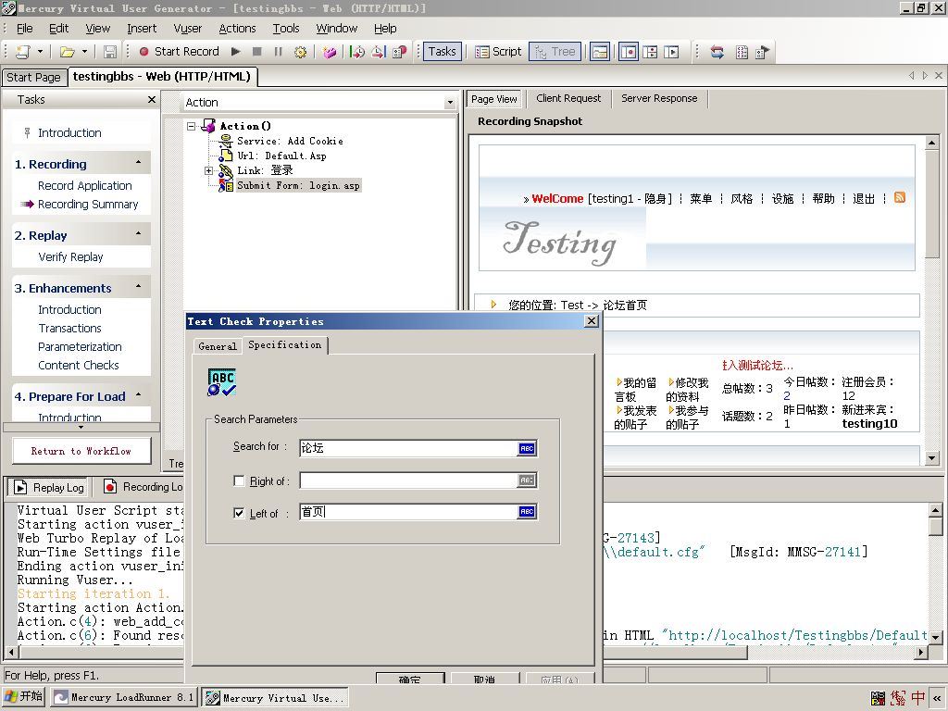This screenshot has height=711, width=948.
Task: Open the Server Response tab
Action: 659,98
